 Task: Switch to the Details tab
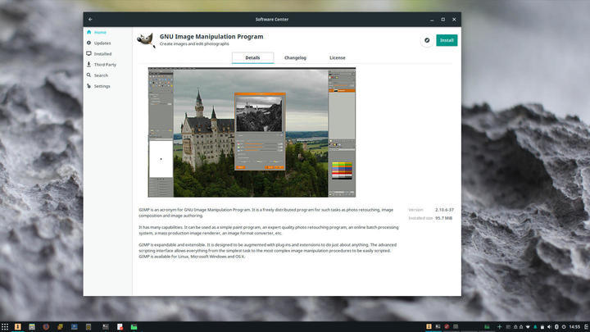(252, 57)
